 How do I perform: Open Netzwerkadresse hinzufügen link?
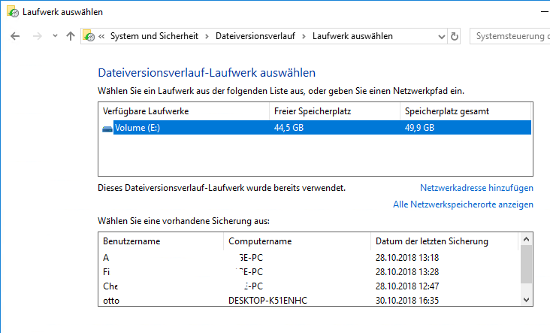(x=476, y=188)
